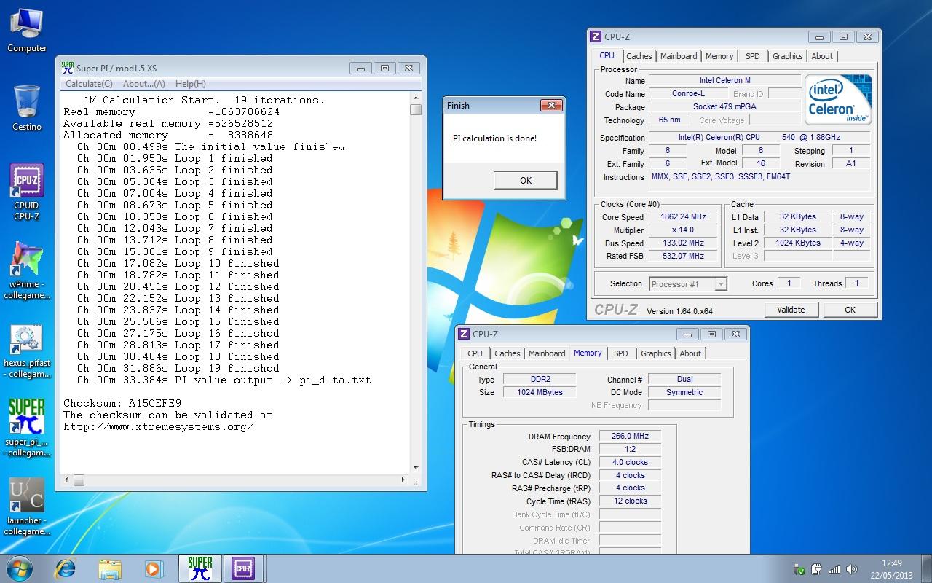Click down arrow of Super PI vertical scrollbar

tap(416, 469)
